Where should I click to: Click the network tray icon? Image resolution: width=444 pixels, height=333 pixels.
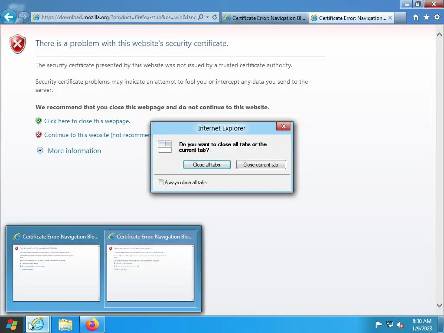(x=390, y=324)
